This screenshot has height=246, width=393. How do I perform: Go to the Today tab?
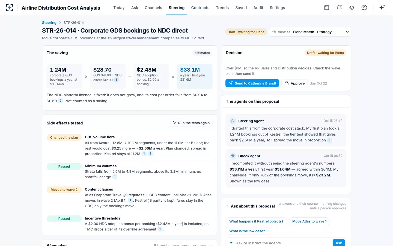119,8
